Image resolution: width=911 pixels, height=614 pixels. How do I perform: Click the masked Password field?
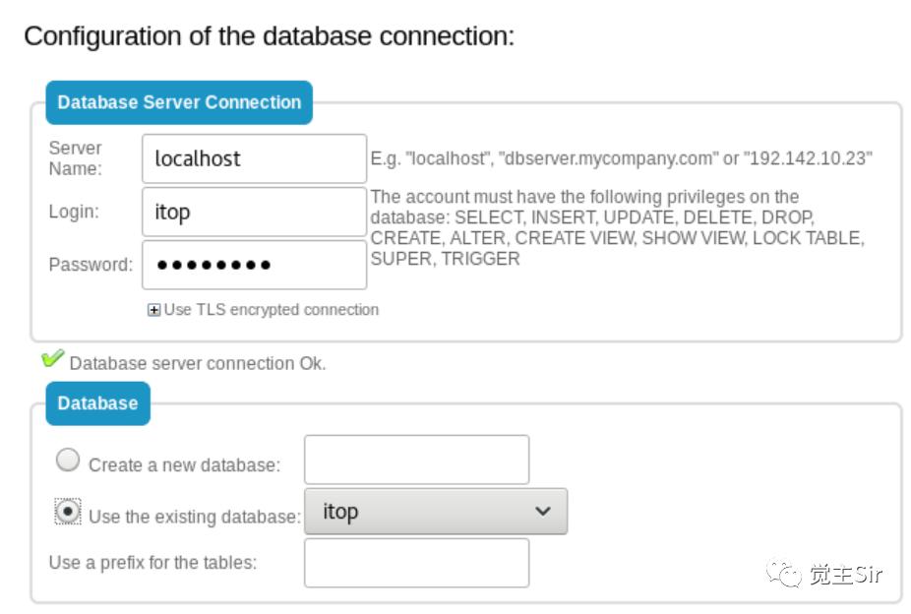(x=254, y=264)
